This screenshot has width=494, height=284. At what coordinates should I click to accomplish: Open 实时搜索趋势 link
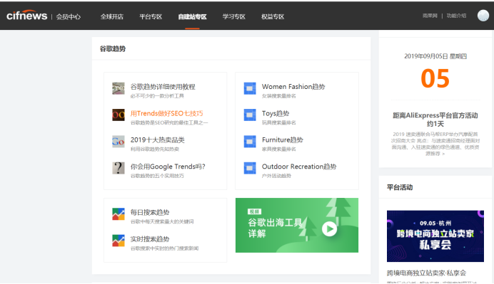point(150,239)
